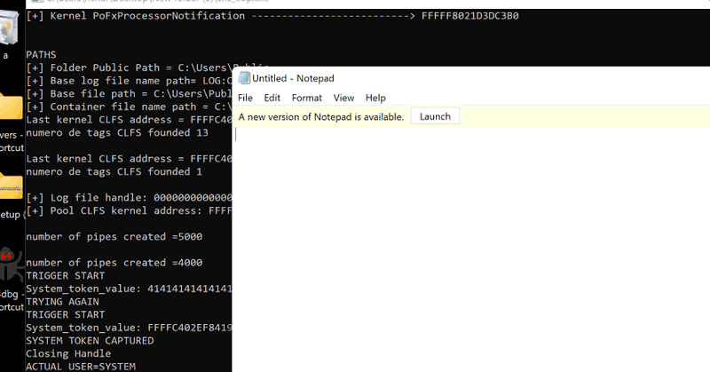Screen dimensions: 710x372
Task: Click 'ACTUAL USER=SYSTEM' line in console
Action: [81, 367]
